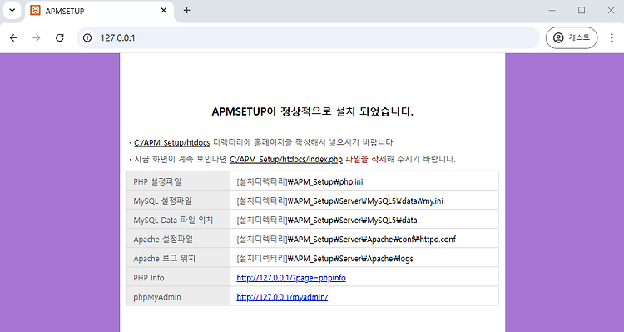Click the APMSETUP이 정상적으로 설치 되었습니다 heading
Image resolution: width=624 pixels, height=332 pixels.
coord(312,111)
